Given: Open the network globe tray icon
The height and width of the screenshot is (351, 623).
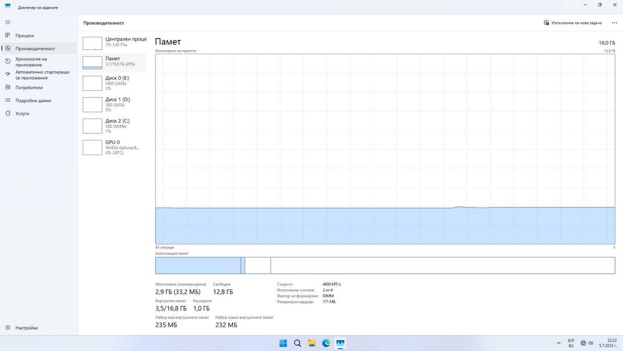Looking at the screenshot, I should pos(583,343).
